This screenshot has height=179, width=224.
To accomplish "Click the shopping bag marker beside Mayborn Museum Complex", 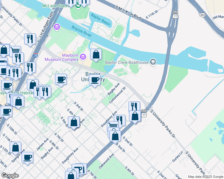I will point(96,55).
